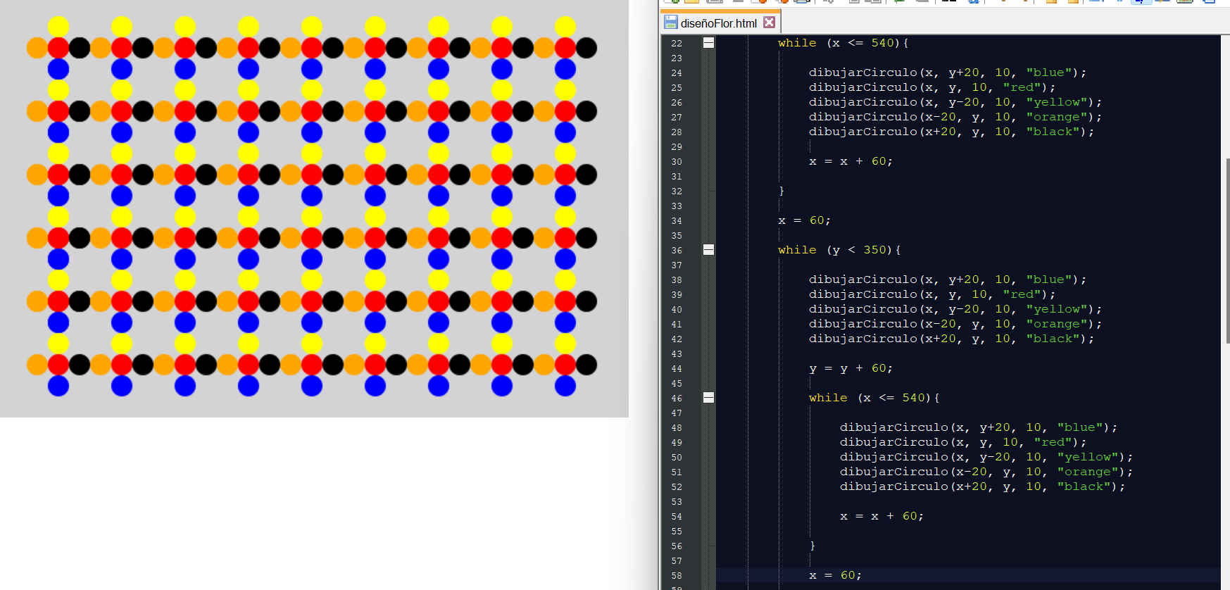Viewport: 1230px width, 590px height.
Task: Click 'x = x + 60;' on line 30
Action: pos(851,161)
